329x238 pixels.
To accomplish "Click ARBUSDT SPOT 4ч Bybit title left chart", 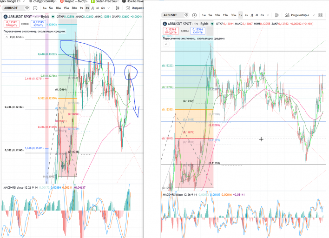I will click(x=28, y=17).
